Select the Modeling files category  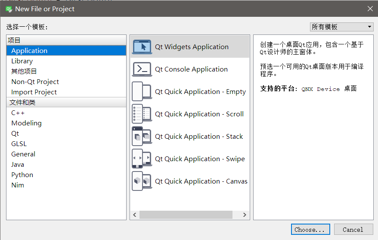tap(66, 123)
